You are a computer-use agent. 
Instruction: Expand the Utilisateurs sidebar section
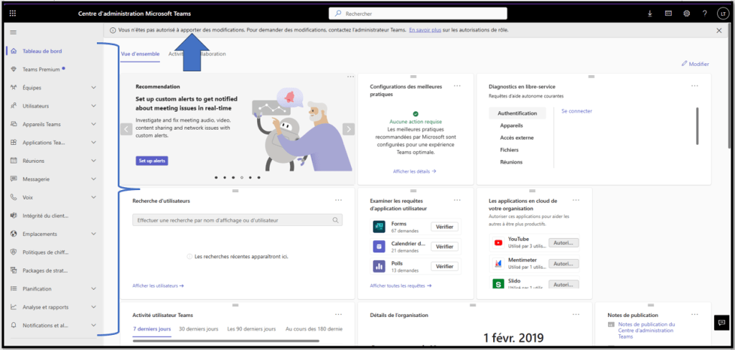click(x=93, y=106)
